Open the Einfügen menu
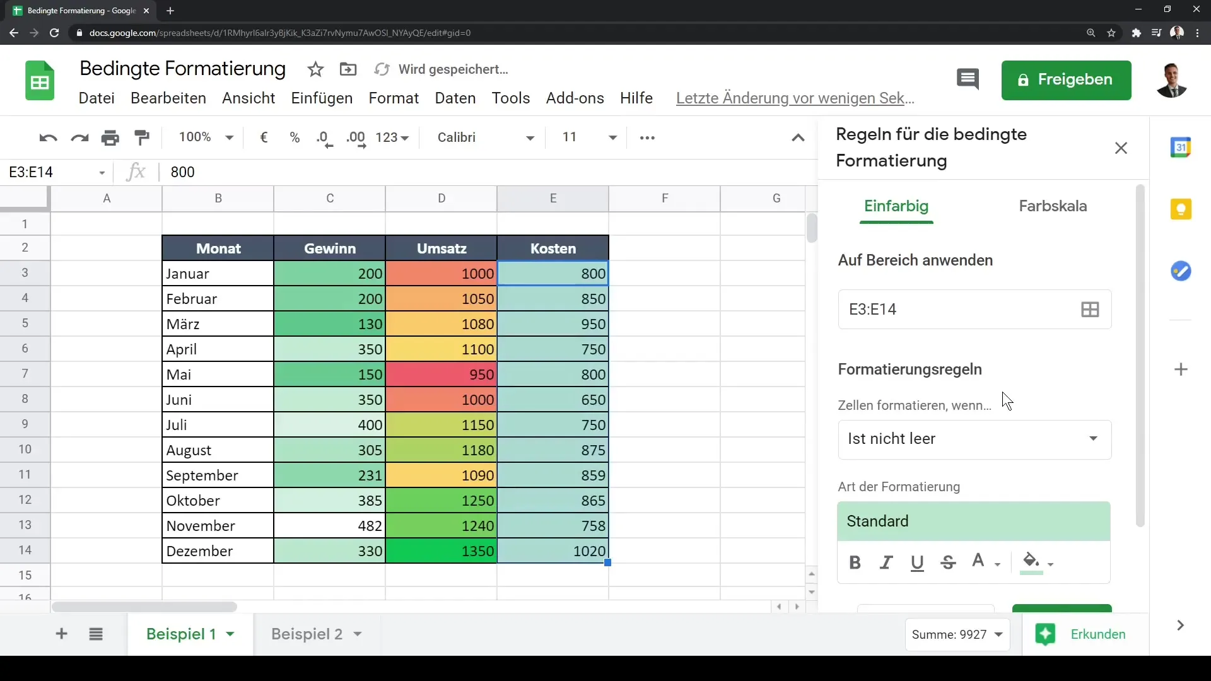The height and width of the screenshot is (681, 1211). pos(322,98)
